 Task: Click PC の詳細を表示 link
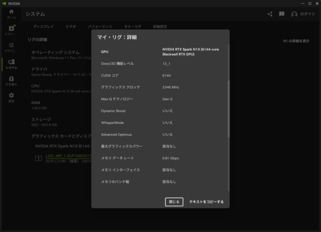[296, 41]
